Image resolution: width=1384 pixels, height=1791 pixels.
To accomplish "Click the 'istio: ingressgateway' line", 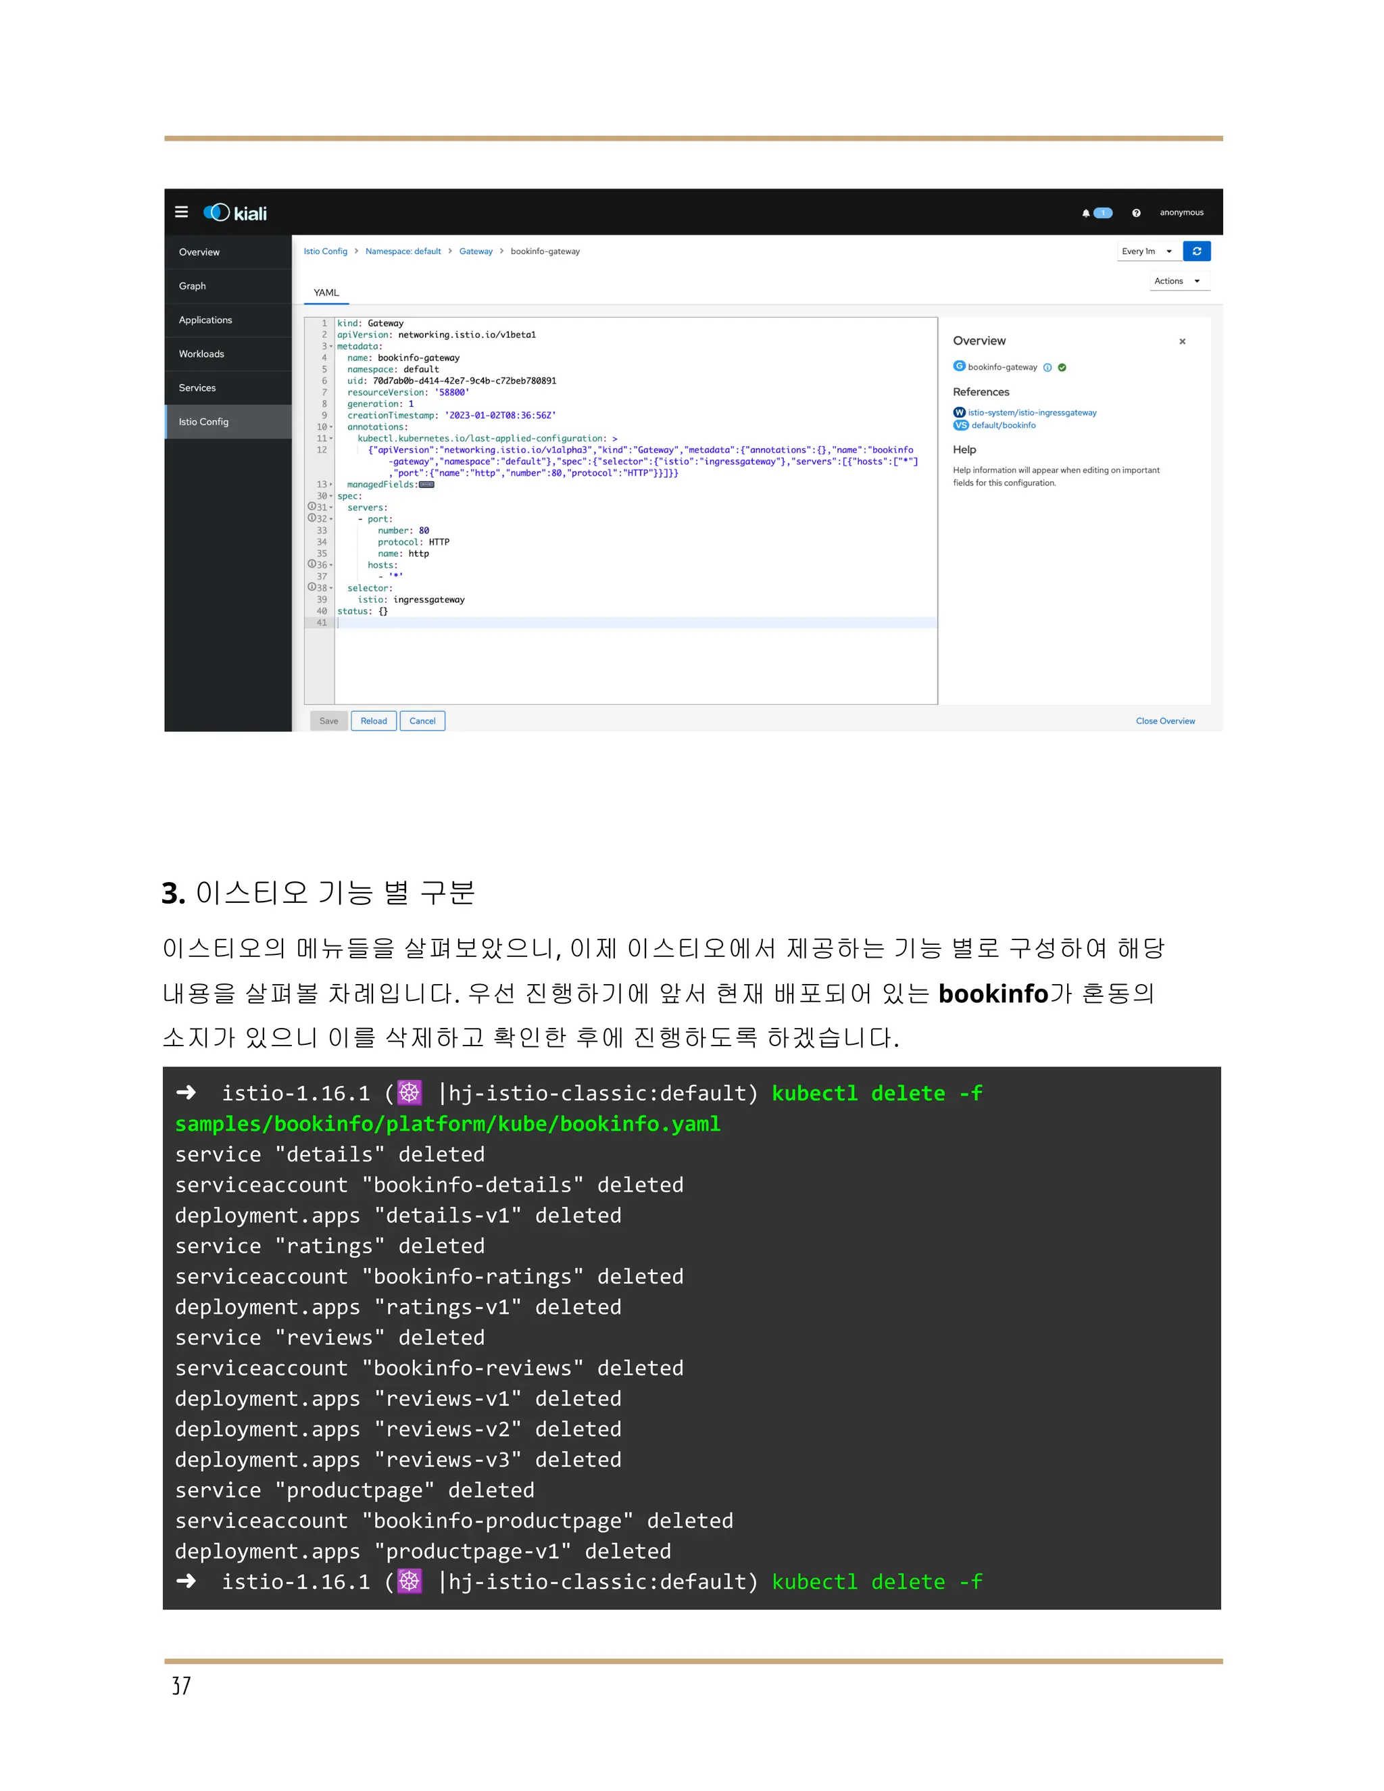I will [x=411, y=600].
